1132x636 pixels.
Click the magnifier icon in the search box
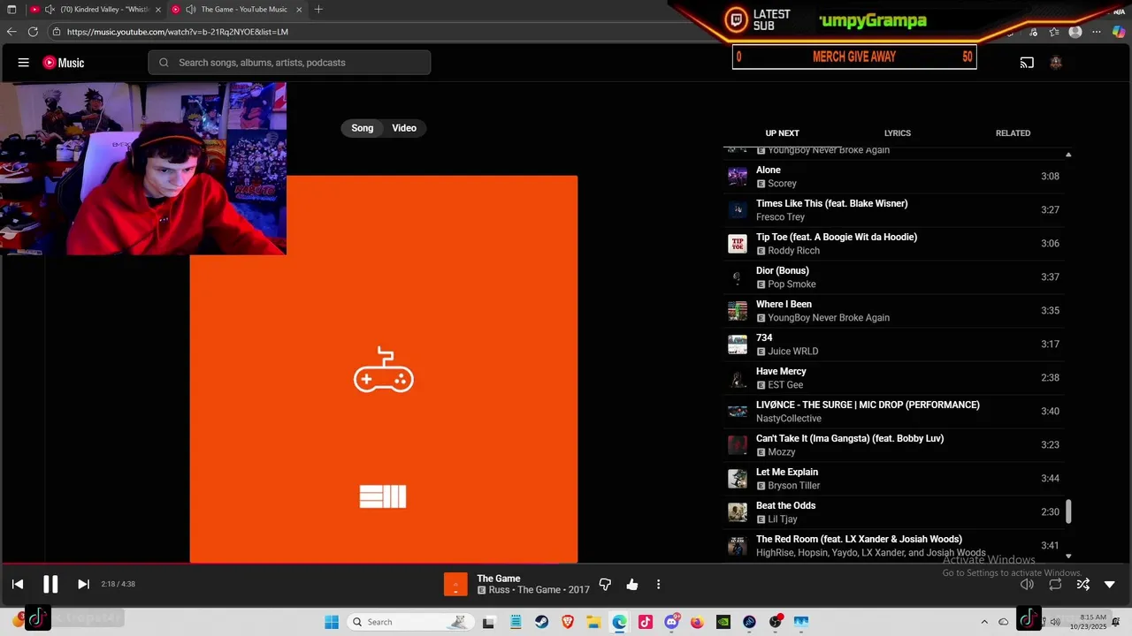(x=164, y=63)
